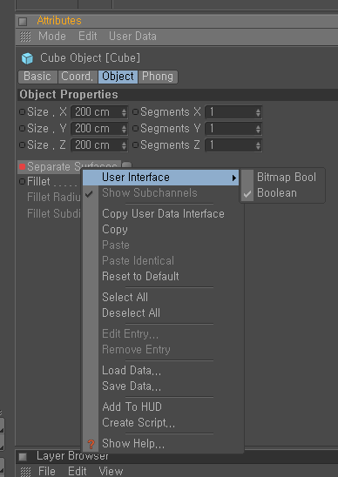
Task: Select the checked Boolean interface option
Action: point(276,193)
